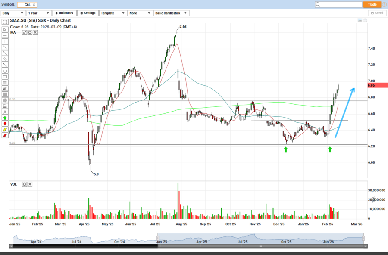Select the rectangle shape tool
Screen dimensions: 388x255
(x=5, y=76)
